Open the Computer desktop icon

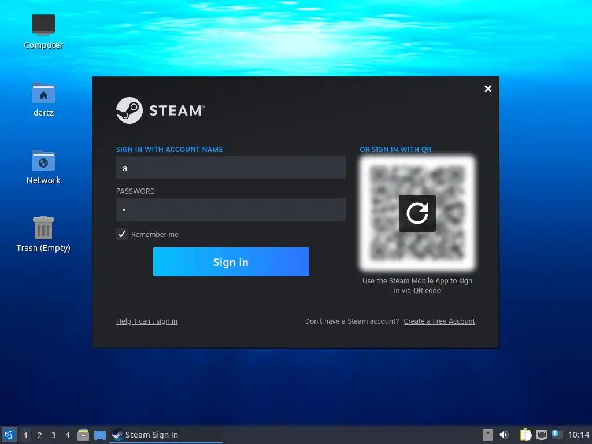click(43, 32)
